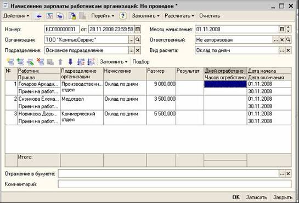
Task: Click the create-based-on arrows toolbar icon
Action: [x=60, y=16]
